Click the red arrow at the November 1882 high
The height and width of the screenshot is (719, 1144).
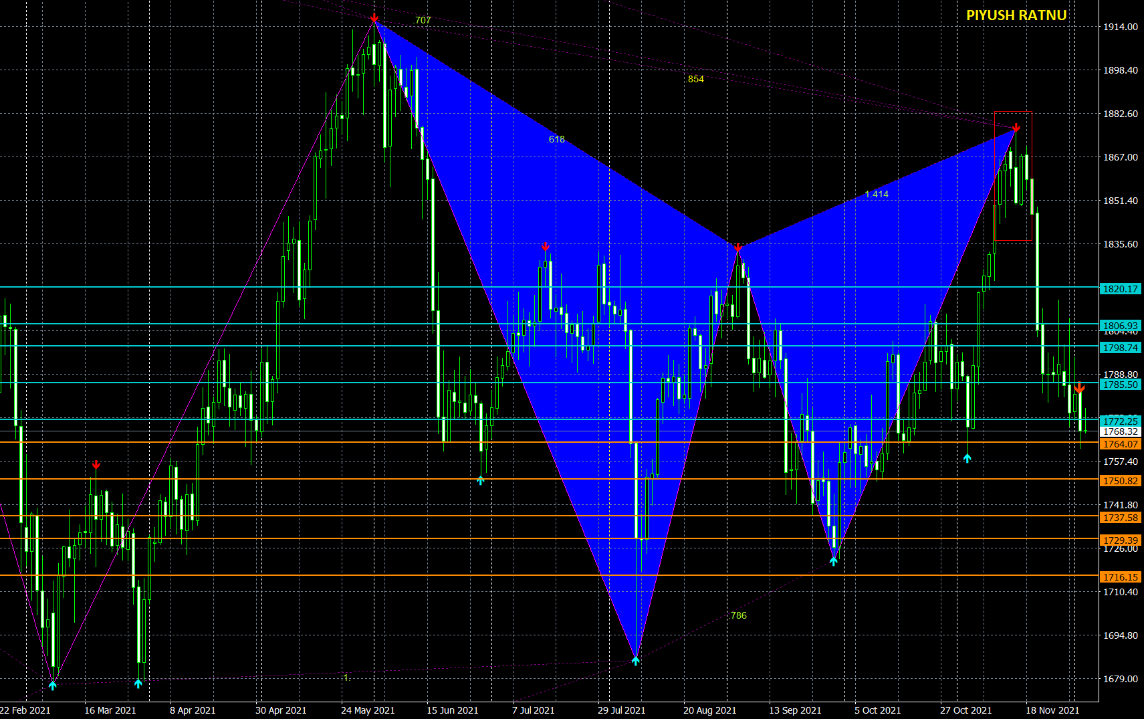click(1016, 127)
